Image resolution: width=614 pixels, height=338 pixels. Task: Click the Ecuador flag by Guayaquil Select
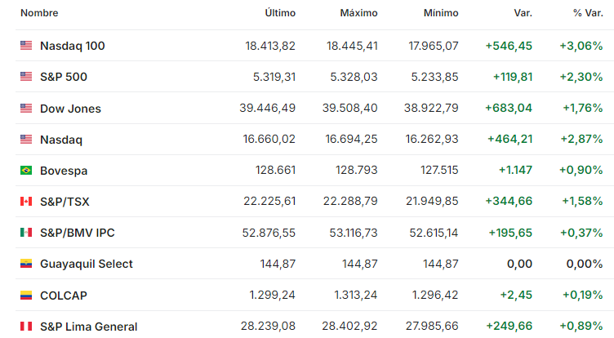click(26, 264)
